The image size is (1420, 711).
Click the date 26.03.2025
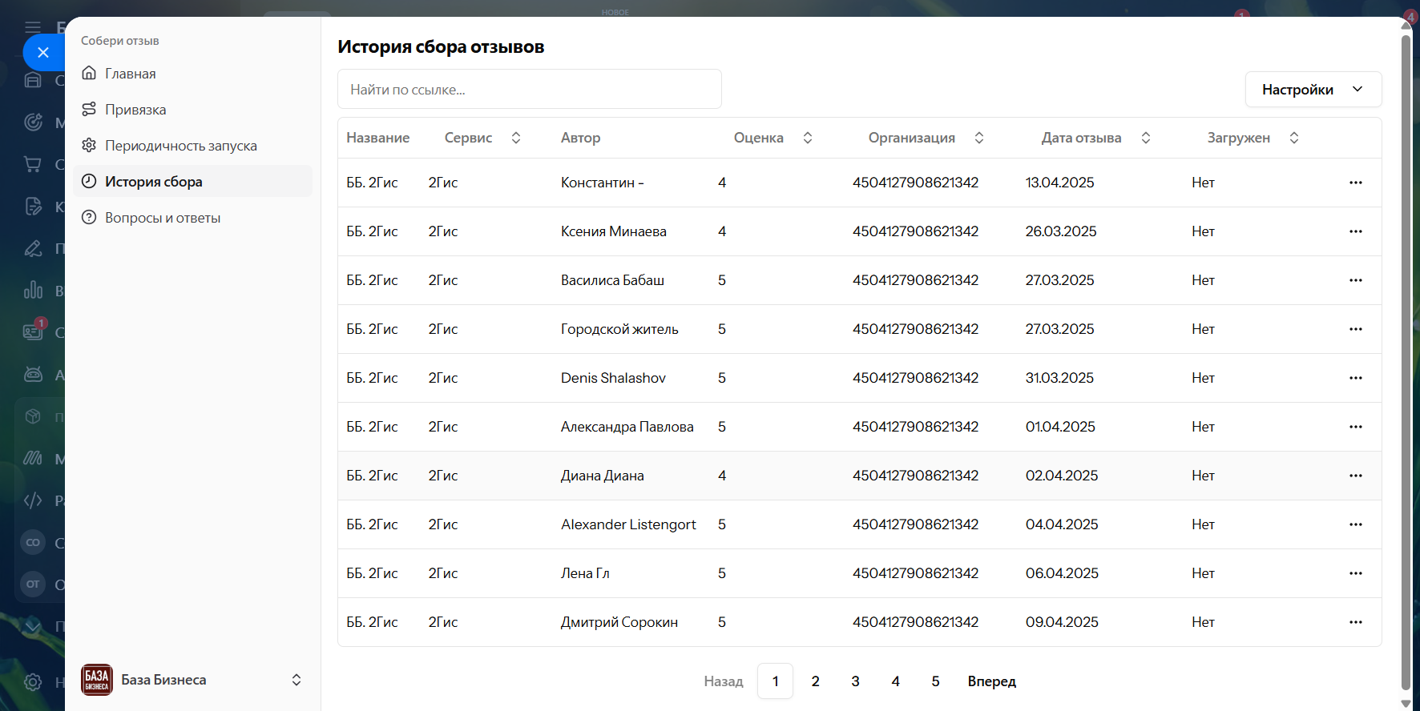1061,231
